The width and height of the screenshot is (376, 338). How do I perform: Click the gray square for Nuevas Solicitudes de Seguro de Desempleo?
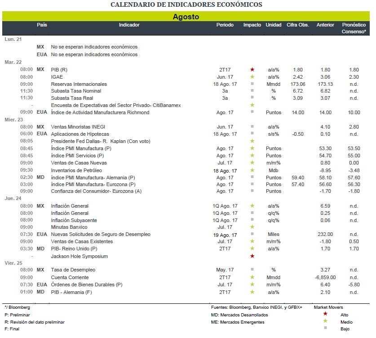tap(252, 234)
